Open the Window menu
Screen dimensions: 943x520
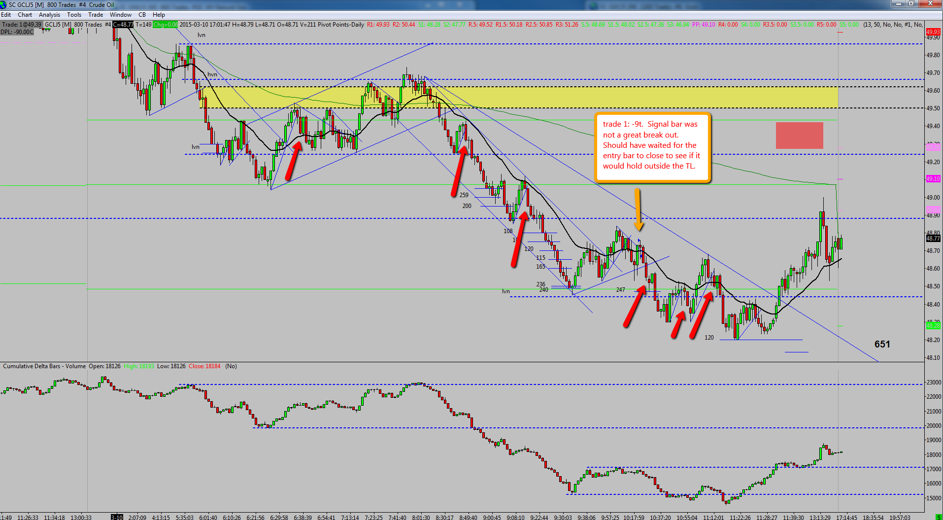121,15
